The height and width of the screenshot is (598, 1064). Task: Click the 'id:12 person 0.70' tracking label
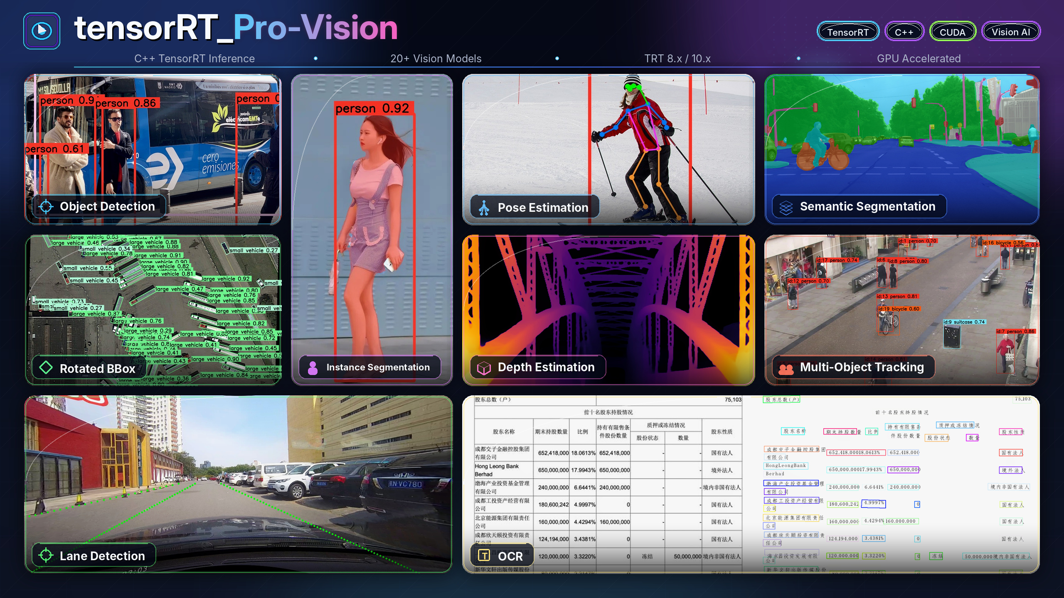pos(808,281)
